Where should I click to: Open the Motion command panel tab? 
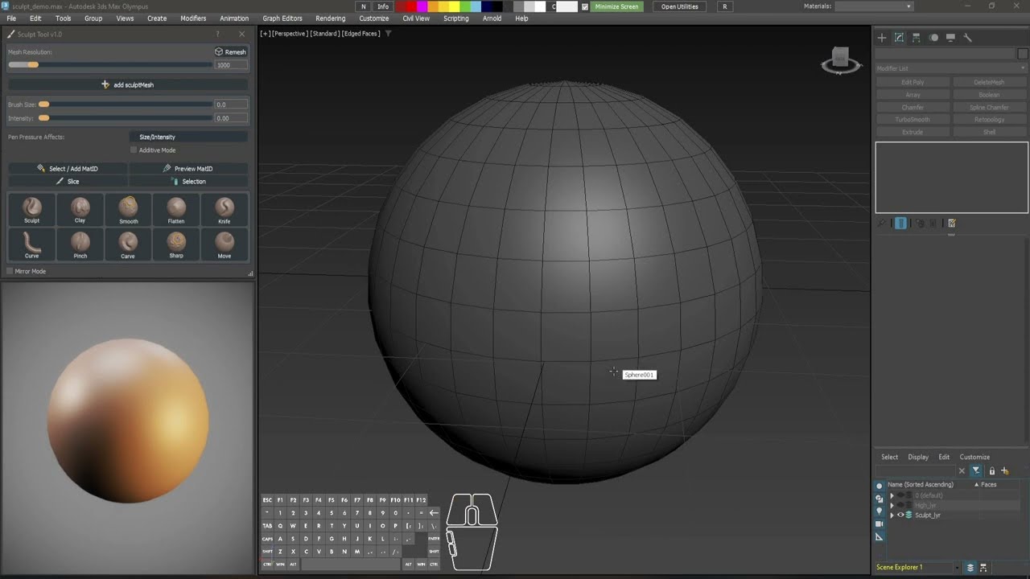(933, 38)
